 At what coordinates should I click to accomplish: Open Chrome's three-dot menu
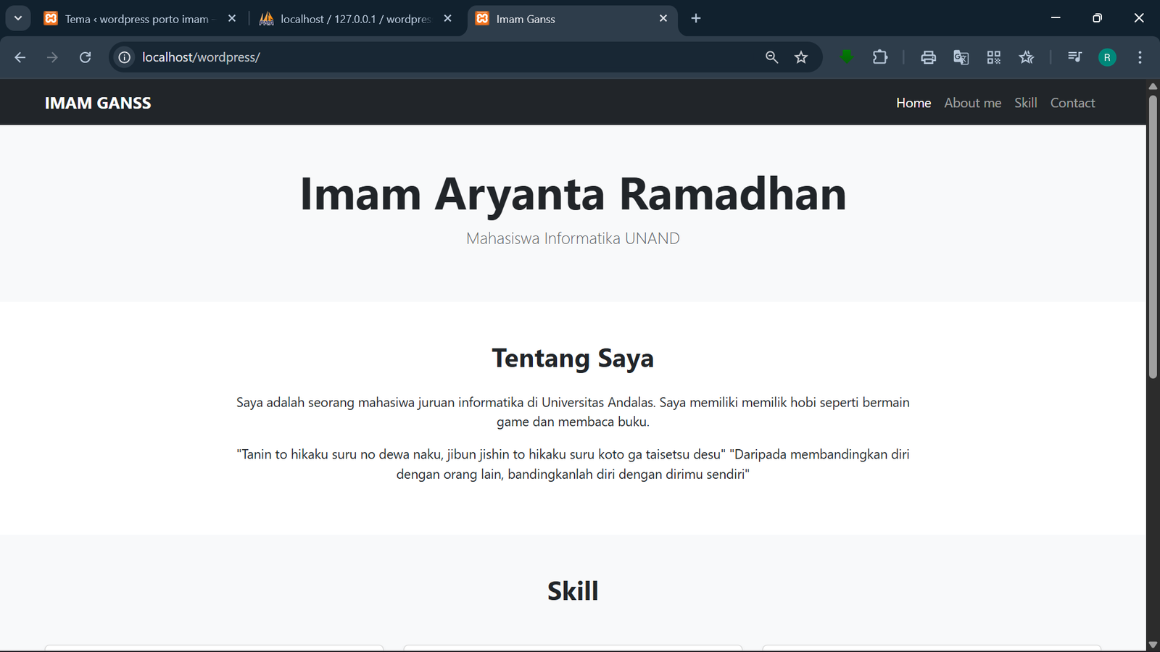coord(1139,57)
